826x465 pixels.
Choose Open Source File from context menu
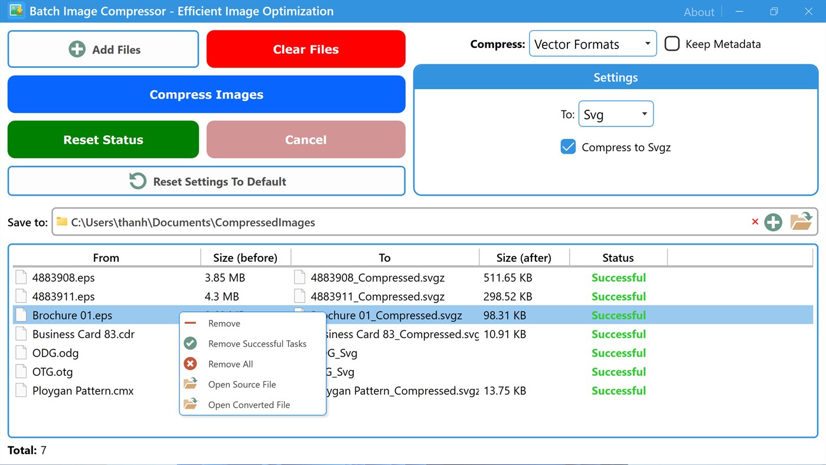point(253,384)
